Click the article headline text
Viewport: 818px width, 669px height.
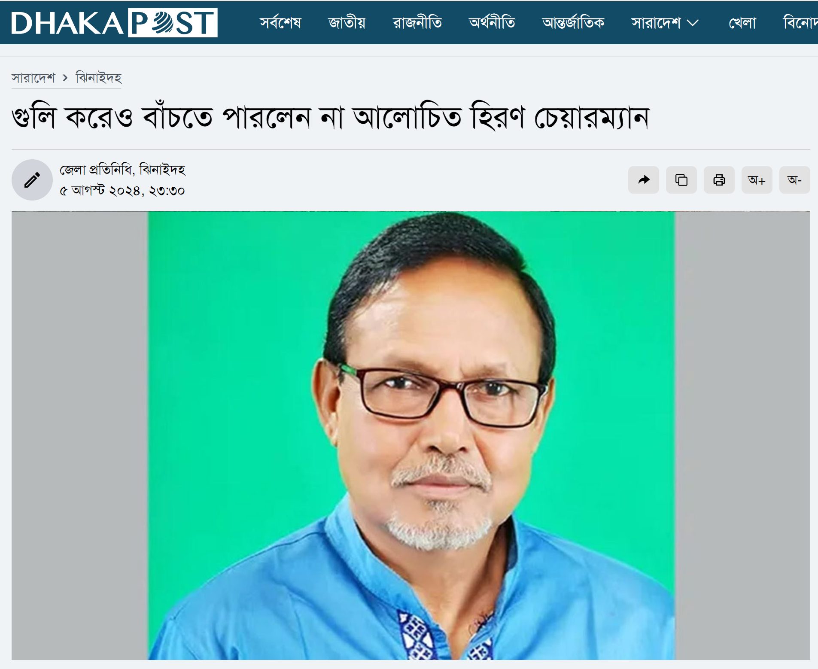(x=331, y=117)
